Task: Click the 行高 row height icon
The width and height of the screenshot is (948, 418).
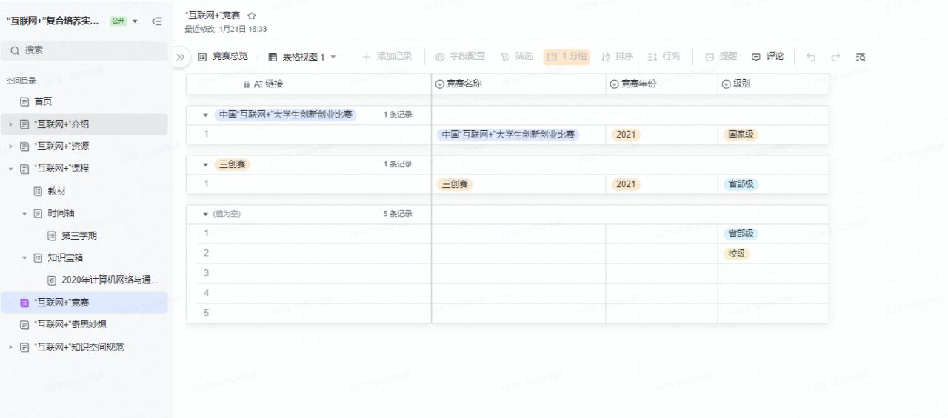Action: tap(652, 57)
